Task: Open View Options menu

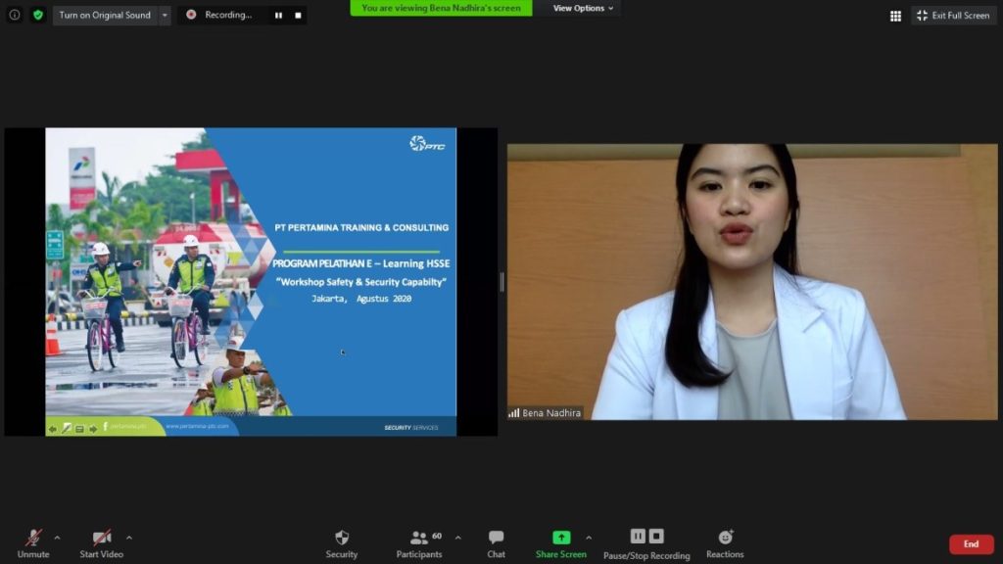Action: click(x=583, y=8)
